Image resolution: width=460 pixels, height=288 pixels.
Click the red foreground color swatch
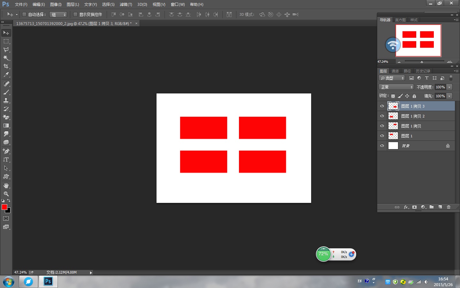click(x=4, y=207)
